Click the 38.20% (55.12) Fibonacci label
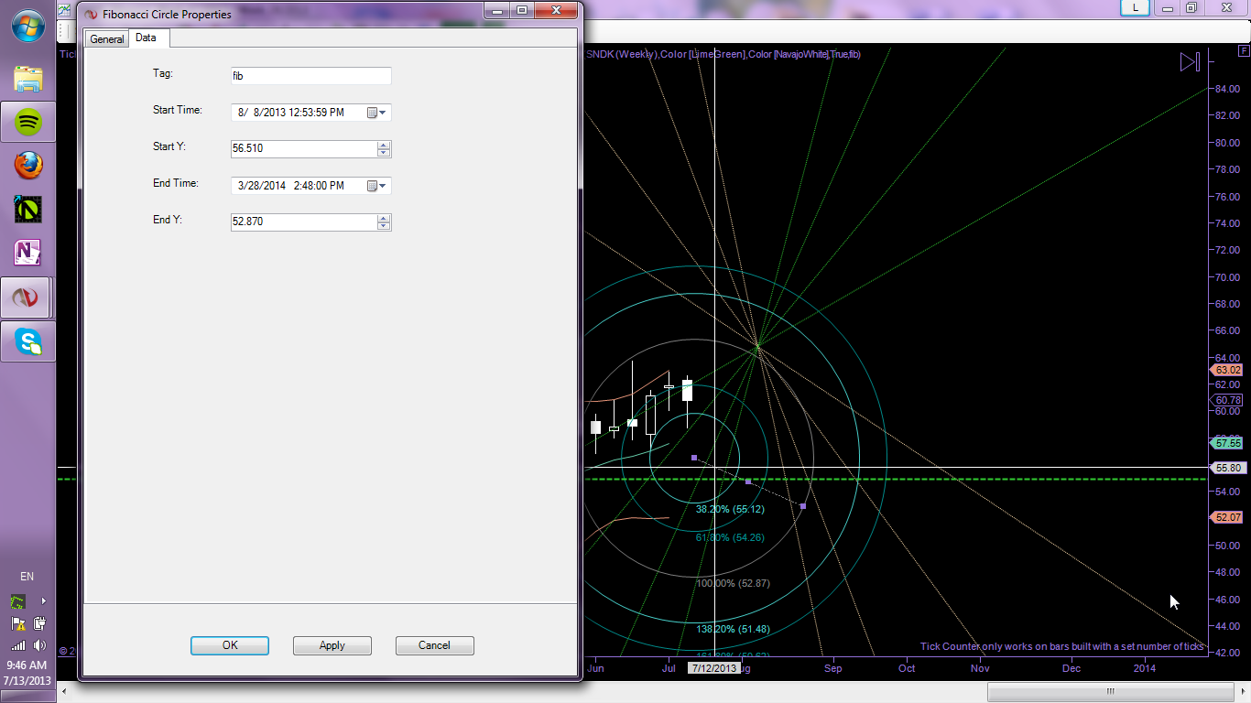The height and width of the screenshot is (703, 1251). pyautogui.click(x=730, y=509)
